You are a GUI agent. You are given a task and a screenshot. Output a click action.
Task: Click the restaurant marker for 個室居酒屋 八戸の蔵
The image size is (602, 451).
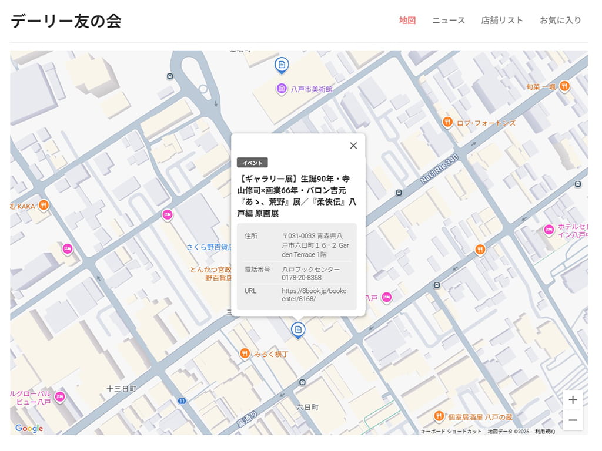coord(439,416)
